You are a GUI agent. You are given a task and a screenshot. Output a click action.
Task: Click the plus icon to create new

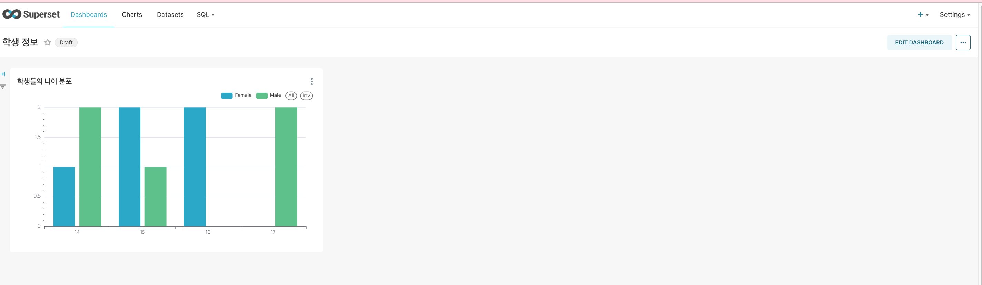(x=920, y=14)
